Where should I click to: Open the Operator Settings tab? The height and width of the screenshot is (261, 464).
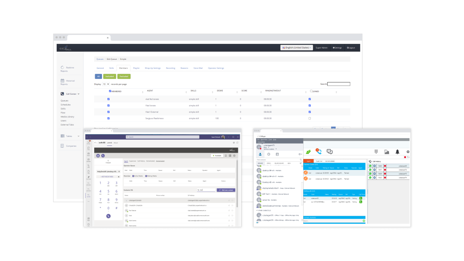coord(216,68)
